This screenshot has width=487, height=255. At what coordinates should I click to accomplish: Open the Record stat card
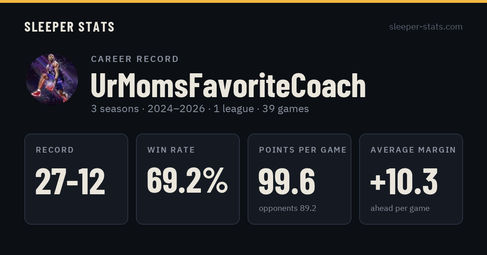point(76,179)
